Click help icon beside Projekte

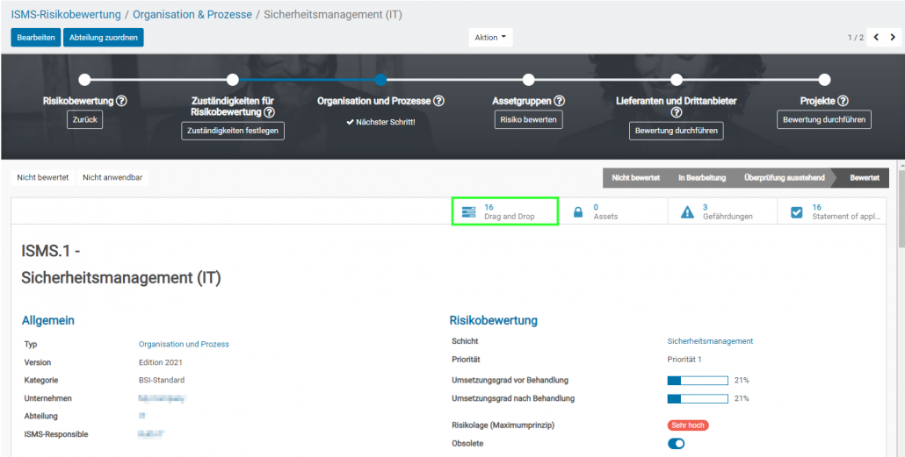843,101
